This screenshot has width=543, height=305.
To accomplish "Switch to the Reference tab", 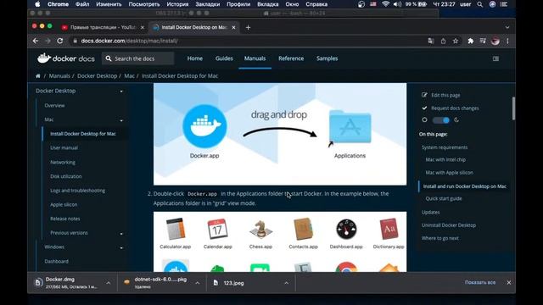I will click(x=291, y=58).
